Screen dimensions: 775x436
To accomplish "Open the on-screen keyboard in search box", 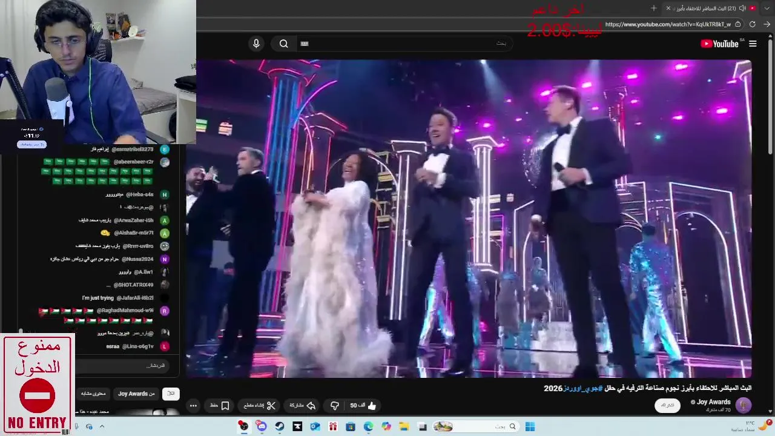I will [x=305, y=44].
